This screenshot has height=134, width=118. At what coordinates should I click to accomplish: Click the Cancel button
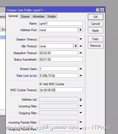(95, 24)
